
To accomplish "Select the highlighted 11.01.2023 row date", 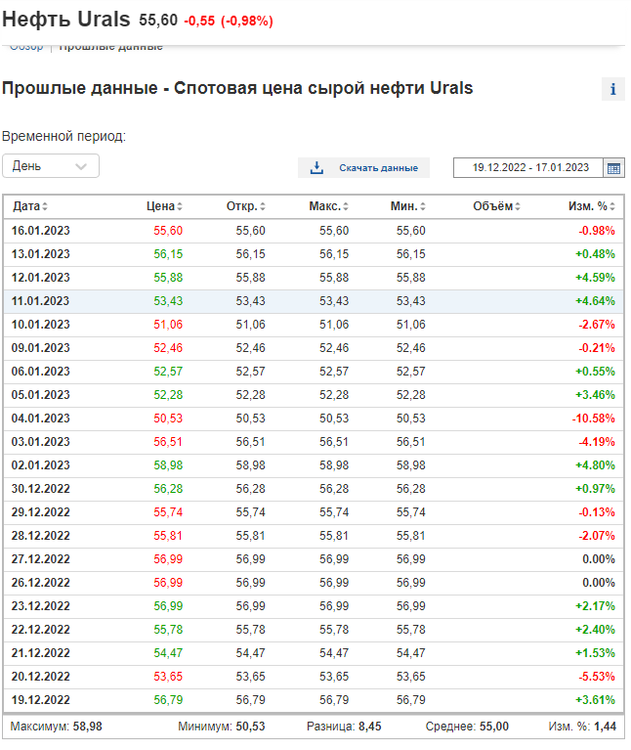I will pyautogui.click(x=41, y=301).
